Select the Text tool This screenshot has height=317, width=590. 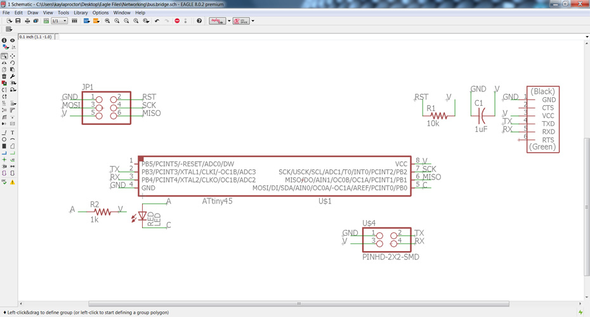pyautogui.click(x=13, y=133)
